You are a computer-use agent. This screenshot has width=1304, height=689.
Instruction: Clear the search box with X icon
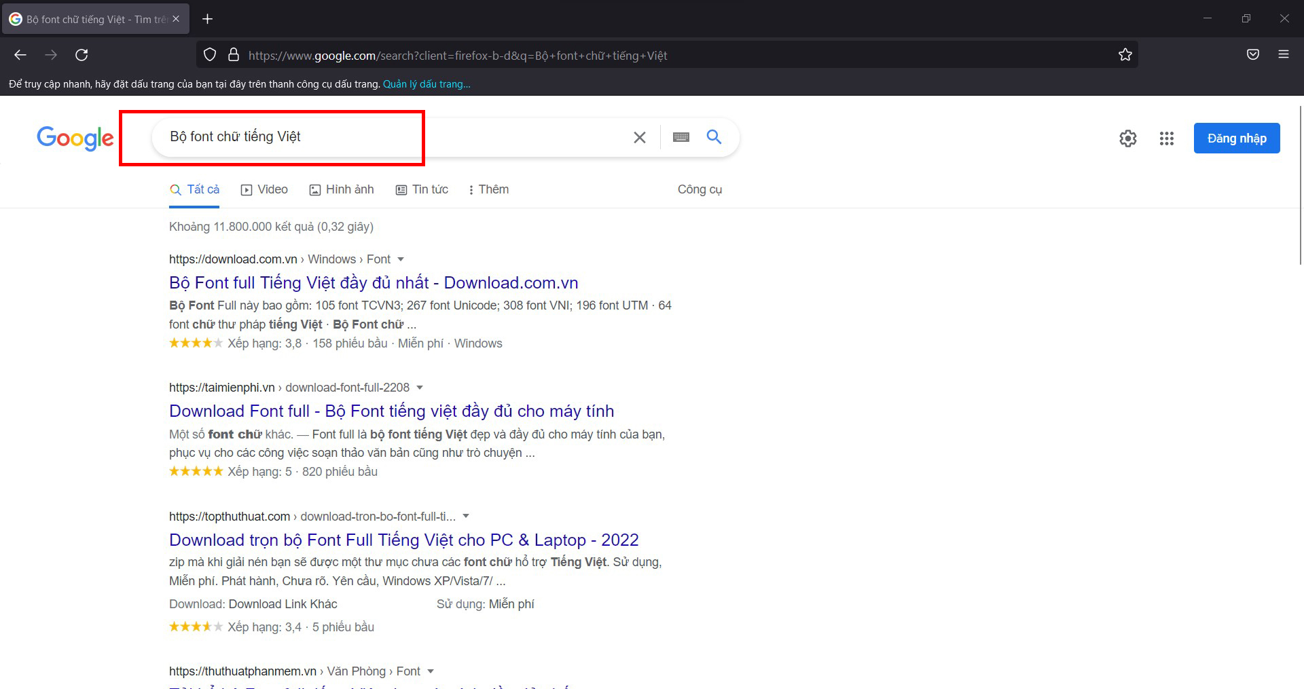tap(640, 137)
